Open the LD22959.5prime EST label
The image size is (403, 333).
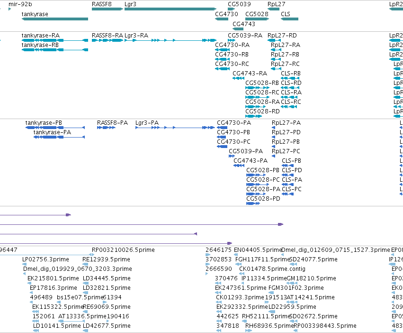(292, 307)
